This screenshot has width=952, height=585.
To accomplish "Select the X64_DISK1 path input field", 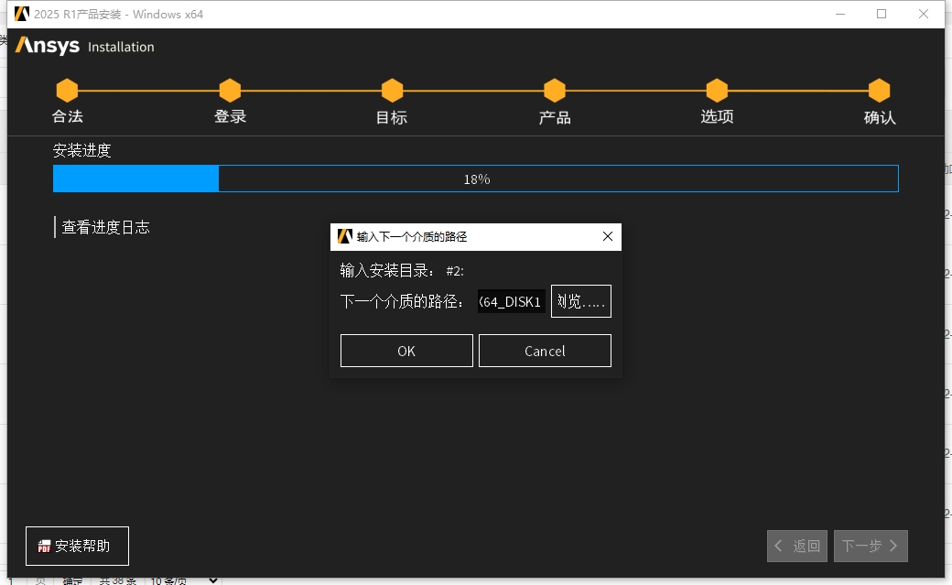I will pyautogui.click(x=511, y=301).
